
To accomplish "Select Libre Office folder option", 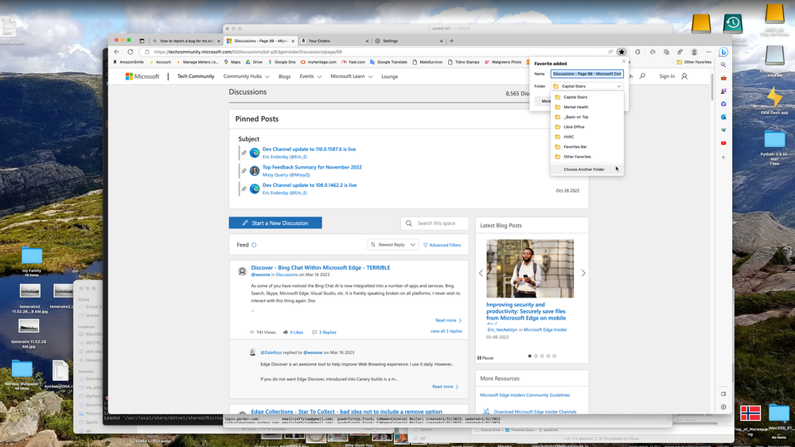I will [x=587, y=126].
